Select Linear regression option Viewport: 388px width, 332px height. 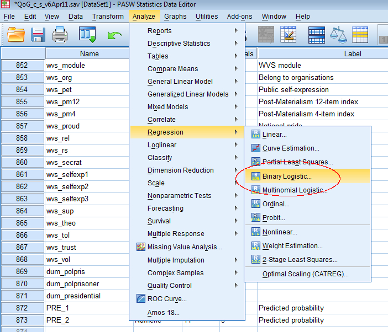click(274, 135)
